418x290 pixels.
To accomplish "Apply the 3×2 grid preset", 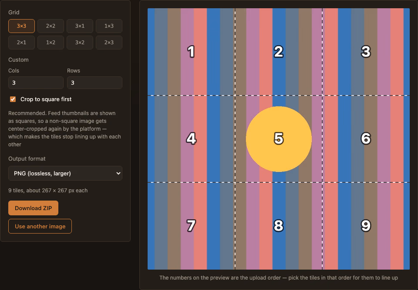I will 80,43.
